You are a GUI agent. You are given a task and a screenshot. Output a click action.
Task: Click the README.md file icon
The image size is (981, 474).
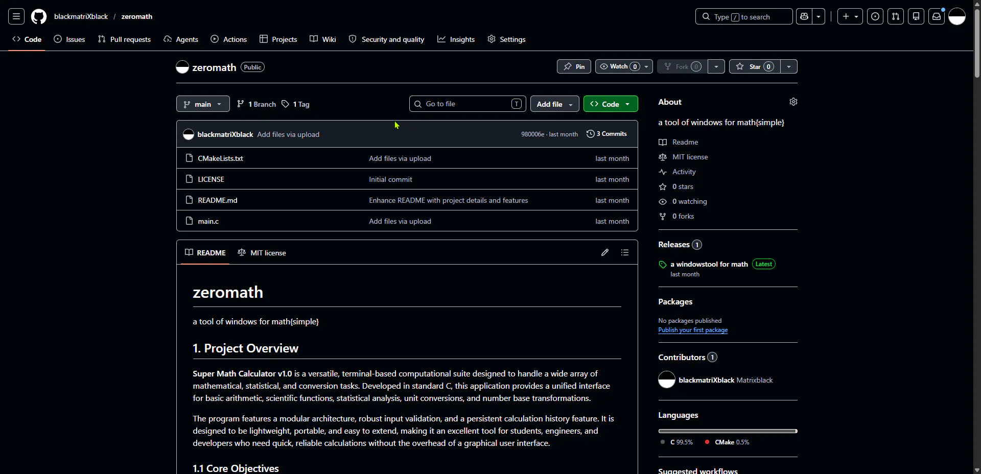[189, 200]
